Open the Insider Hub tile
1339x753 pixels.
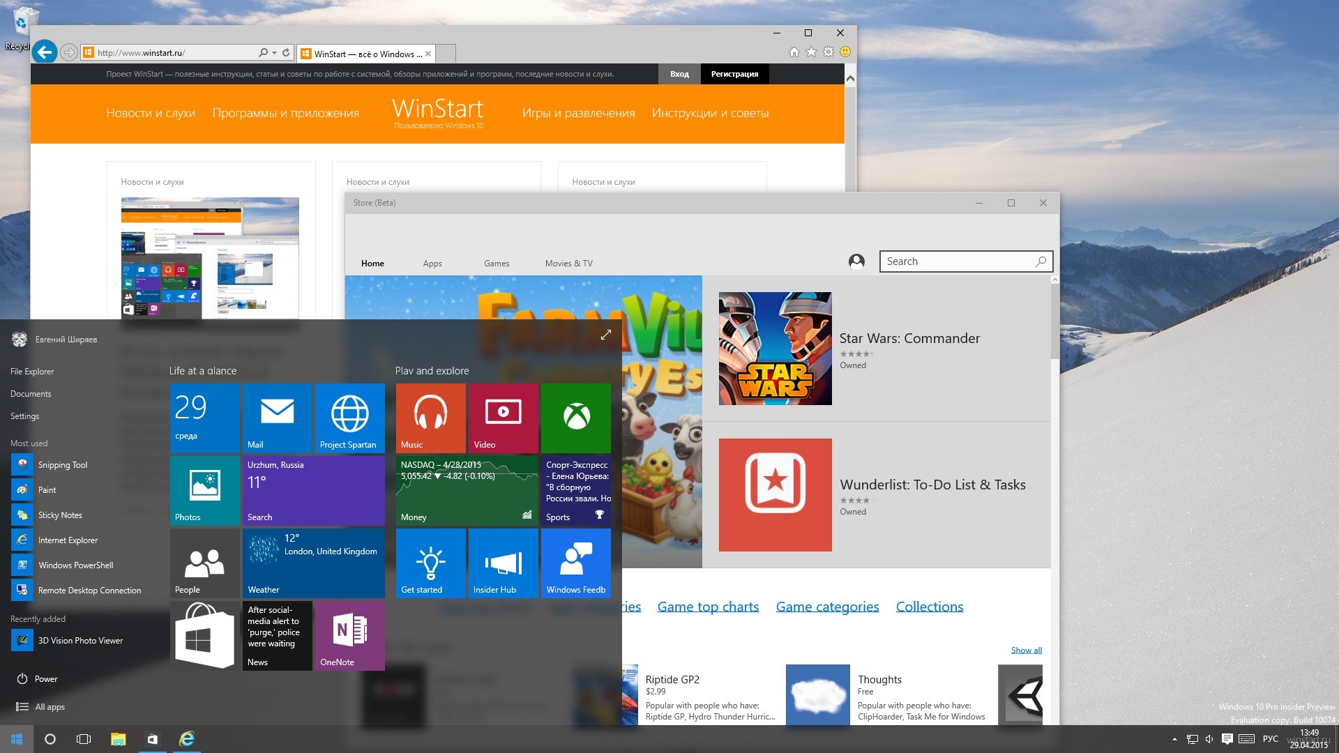click(x=503, y=563)
